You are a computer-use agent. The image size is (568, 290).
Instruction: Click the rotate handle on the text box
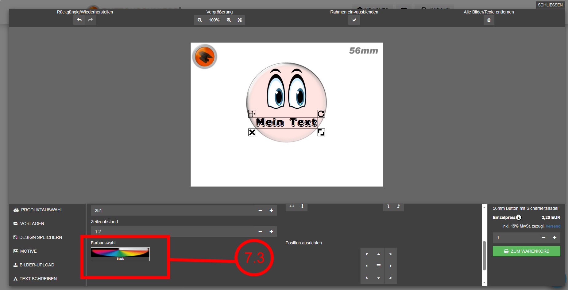[x=321, y=114]
